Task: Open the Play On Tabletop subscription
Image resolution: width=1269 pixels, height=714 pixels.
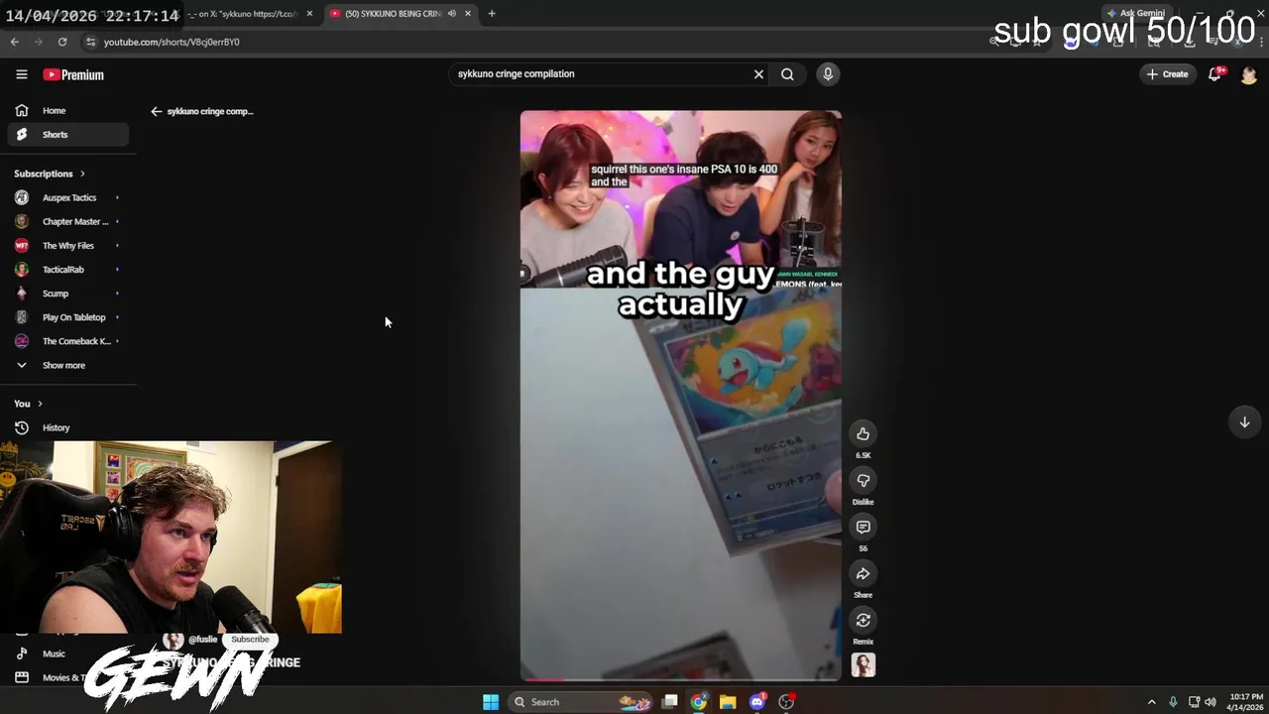Action: (67, 317)
